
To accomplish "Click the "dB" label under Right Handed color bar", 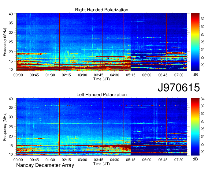I will [x=195, y=75].
